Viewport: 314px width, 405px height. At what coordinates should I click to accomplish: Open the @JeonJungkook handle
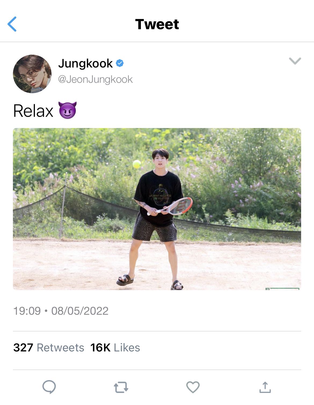tap(95, 80)
